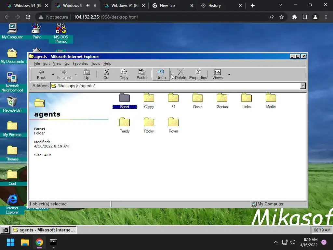Open Properties from the toolbar

point(198,75)
